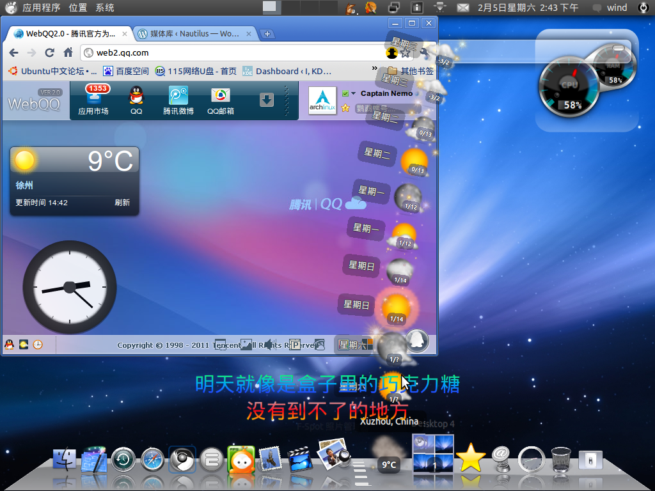Click the yellow star icon in the dock
The width and height of the screenshot is (655, 491).
pyautogui.click(x=471, y=458)
